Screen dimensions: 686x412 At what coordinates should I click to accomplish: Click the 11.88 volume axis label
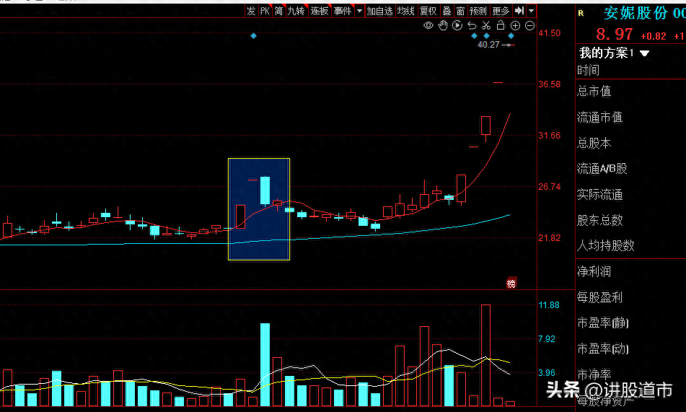(x=549, y=304)
